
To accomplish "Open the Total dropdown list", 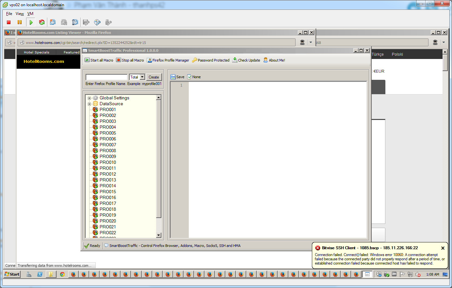I will click(142, 77).
